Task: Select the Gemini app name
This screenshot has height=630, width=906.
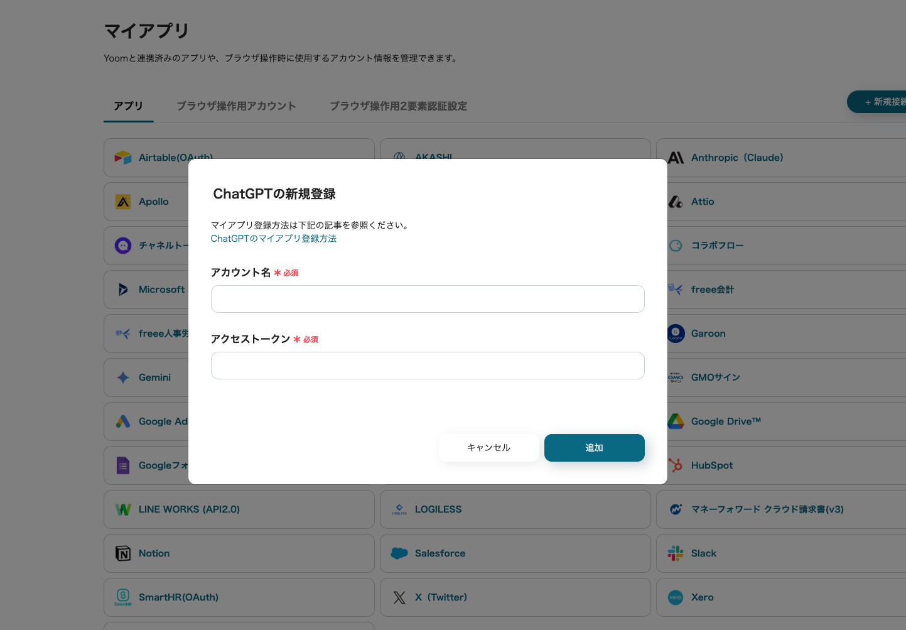Action: pos(154,377)
